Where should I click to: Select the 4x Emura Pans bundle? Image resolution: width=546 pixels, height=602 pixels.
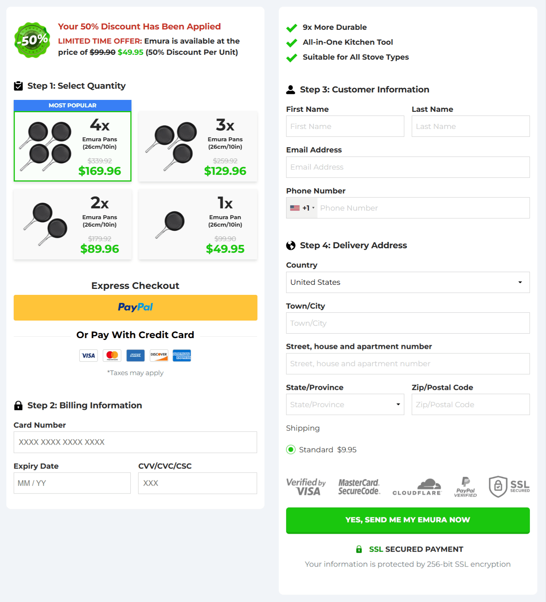[73, 146]
